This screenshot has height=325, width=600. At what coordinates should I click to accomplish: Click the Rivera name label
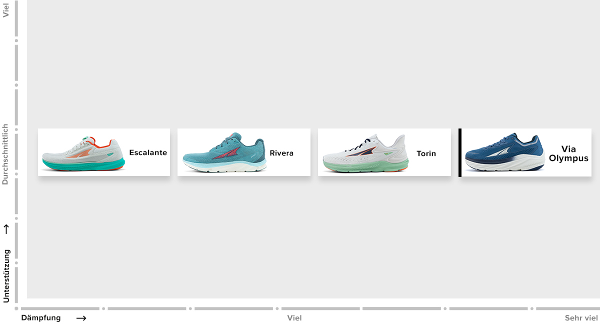tap(281, 153)
